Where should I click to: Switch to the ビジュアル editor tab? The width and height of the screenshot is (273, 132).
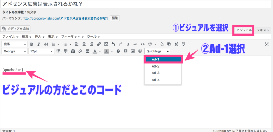pos(244,30)
